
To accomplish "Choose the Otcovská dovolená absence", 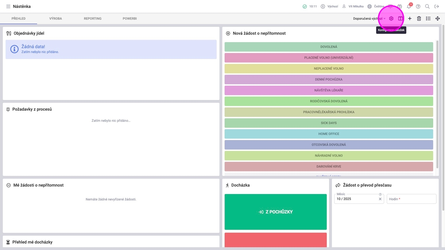I will pos(329,144).
